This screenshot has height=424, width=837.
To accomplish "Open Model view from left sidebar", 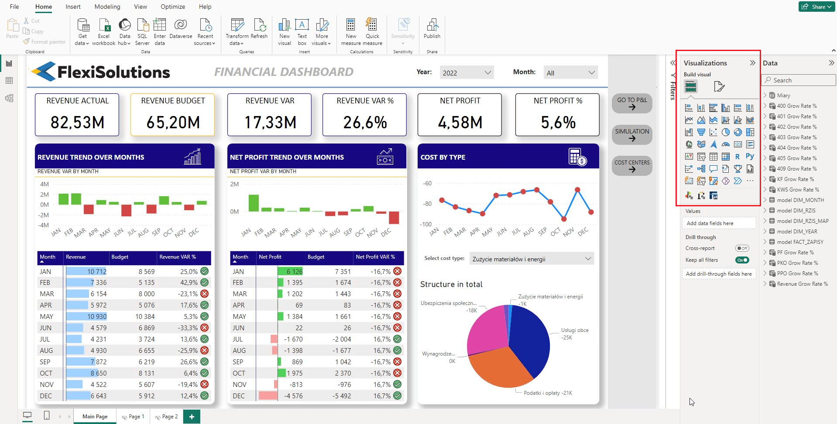I will [x=9, y=98].
